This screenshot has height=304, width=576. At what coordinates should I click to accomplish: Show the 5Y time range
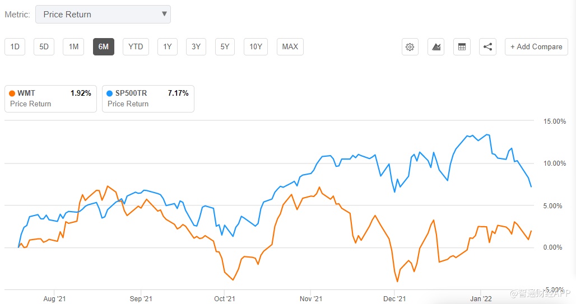[225, 47]
